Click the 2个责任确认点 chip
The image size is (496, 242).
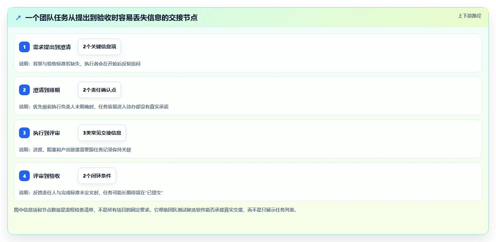[x=99, y=90]
